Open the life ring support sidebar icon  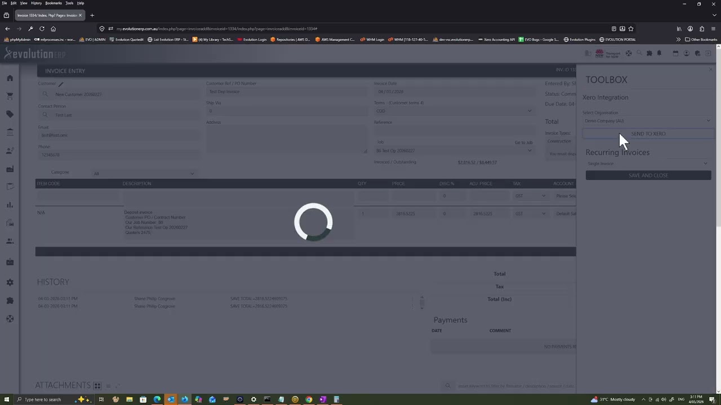pyautogui.click(x=10, y=318)
